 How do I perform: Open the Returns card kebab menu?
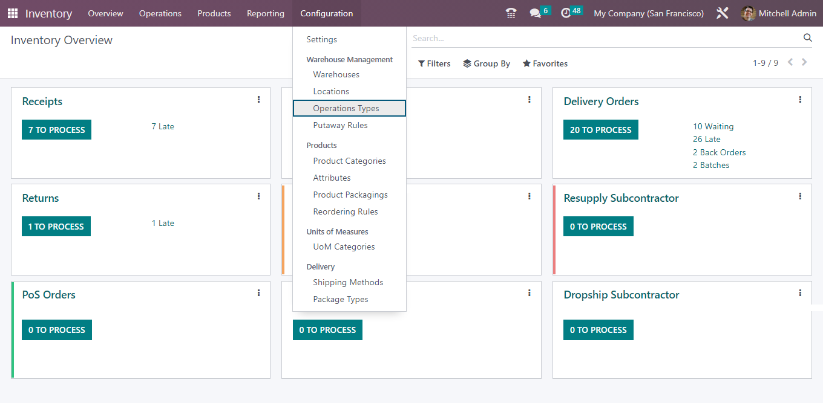click(258, 196)
